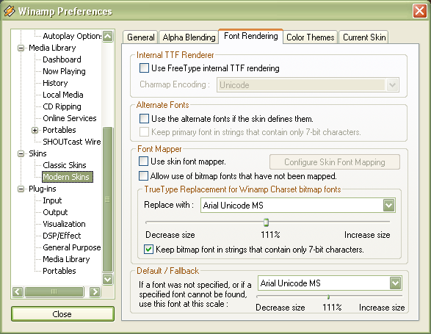Collapse the Media Library tree node
This screenshot has width=431, height=334.
click(x=21, y=48)
